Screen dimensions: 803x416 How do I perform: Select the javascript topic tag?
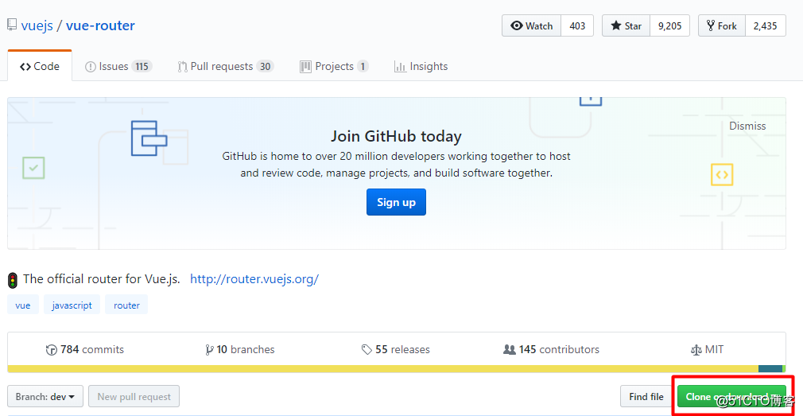(72, 305)
